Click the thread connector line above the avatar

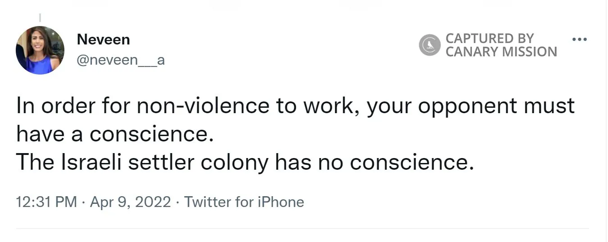[x=40, y=18]
